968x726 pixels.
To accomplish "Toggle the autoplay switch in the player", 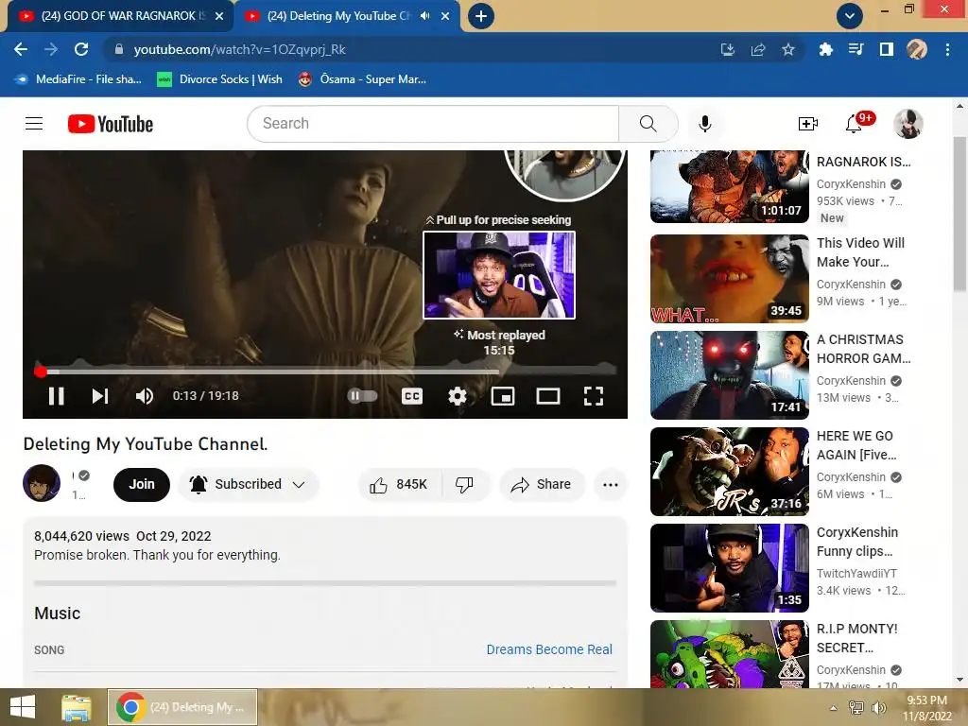I will 362,396.
